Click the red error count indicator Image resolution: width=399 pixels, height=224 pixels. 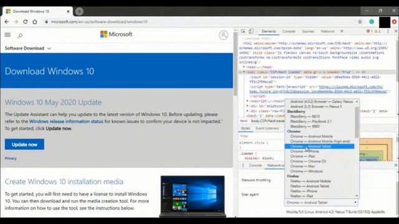coord(369,31)
